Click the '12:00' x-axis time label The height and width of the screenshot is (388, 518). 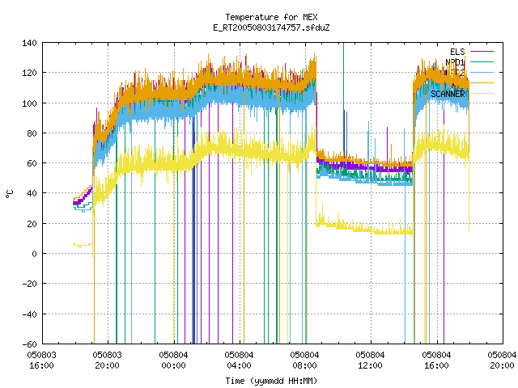(x=371, y=365)
